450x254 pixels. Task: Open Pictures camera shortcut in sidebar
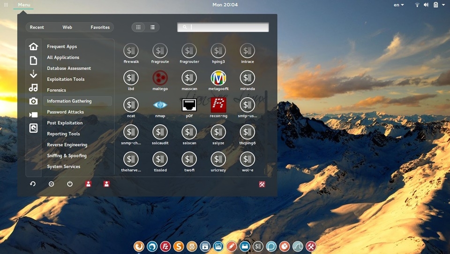[33, 101]
